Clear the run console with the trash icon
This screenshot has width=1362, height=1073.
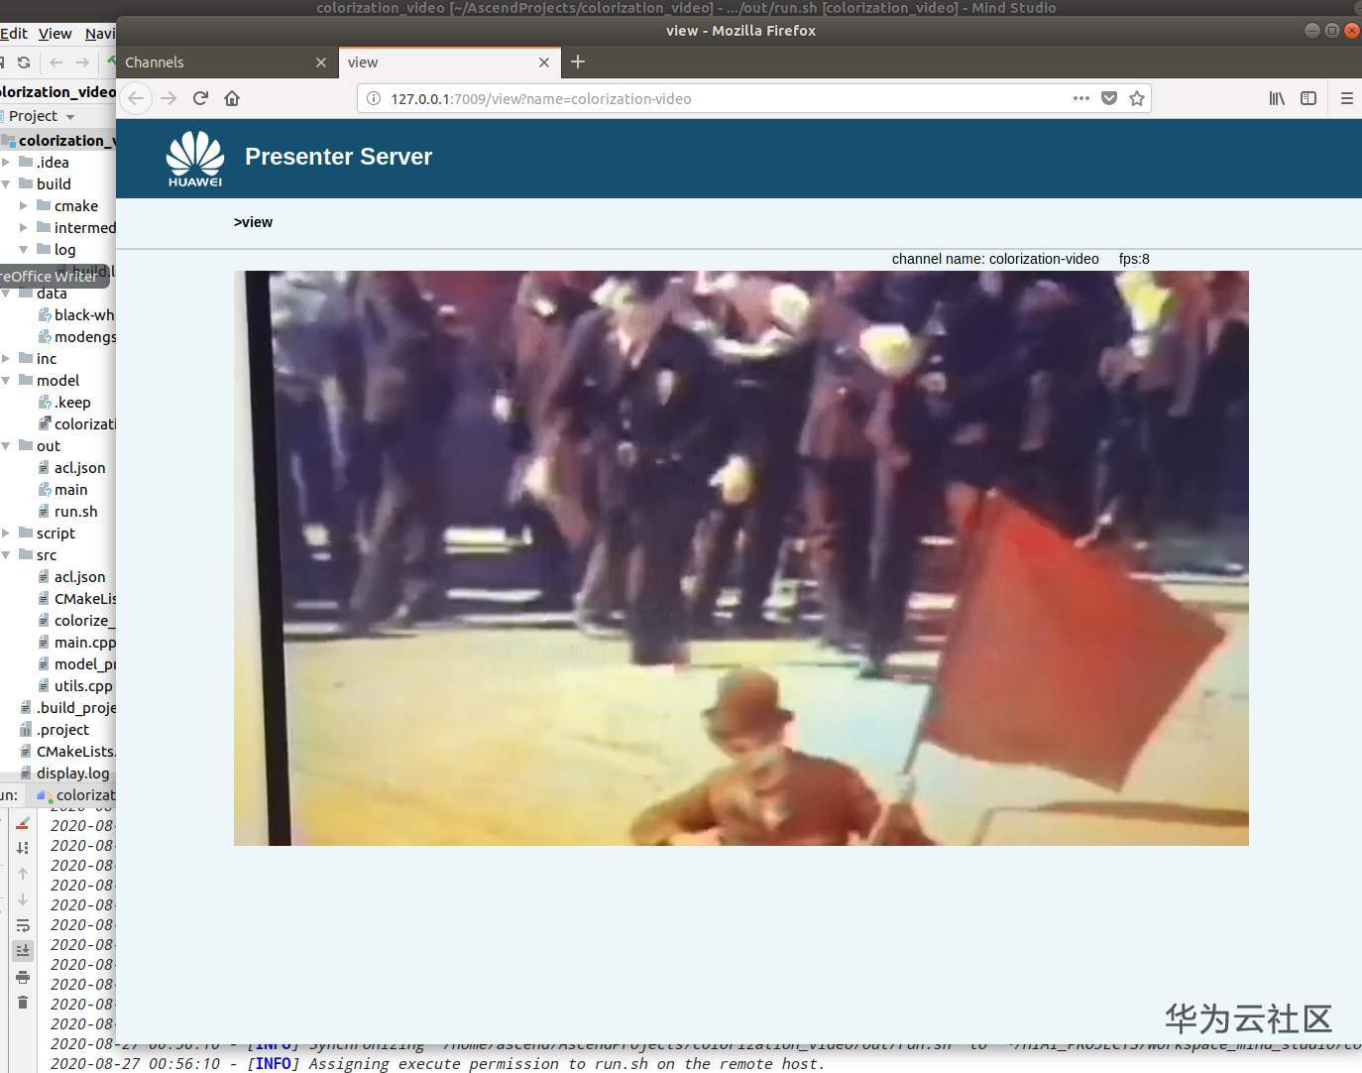point(23,1003)
